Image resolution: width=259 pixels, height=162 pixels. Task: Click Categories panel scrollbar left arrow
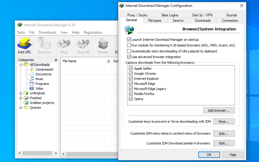point(20,153)
